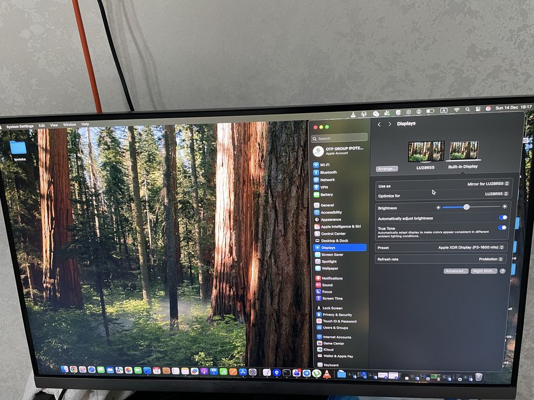The width and height of the screenshot is (534, 400).
Task: Click the Arrange... button
Action: click(387, 169)
